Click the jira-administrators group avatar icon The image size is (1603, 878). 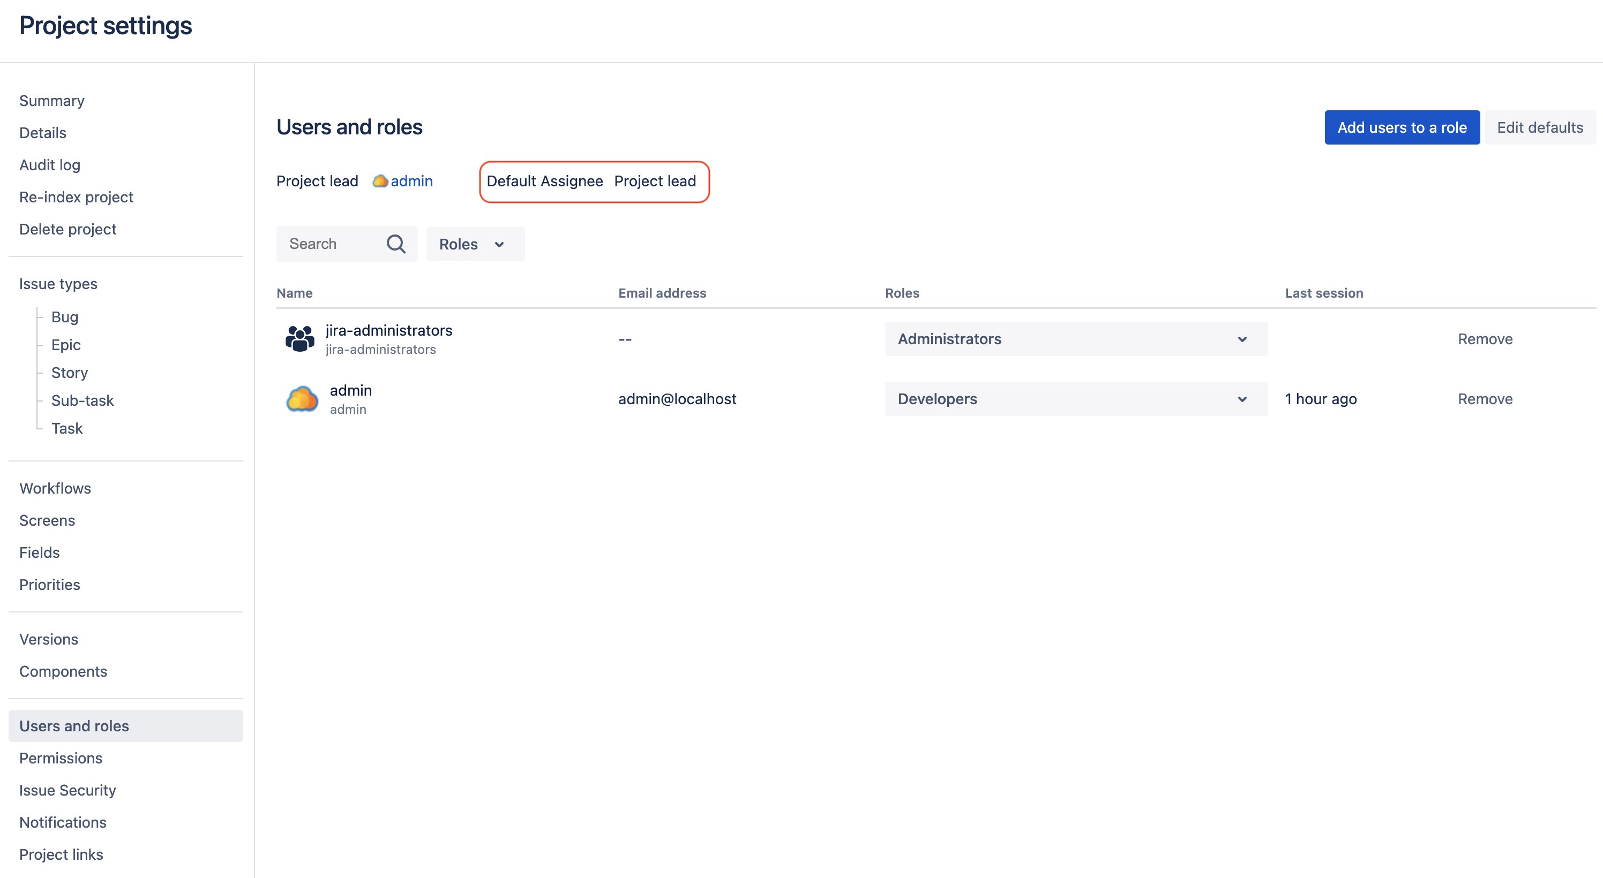pyautogui.click(x=300, y=339)
